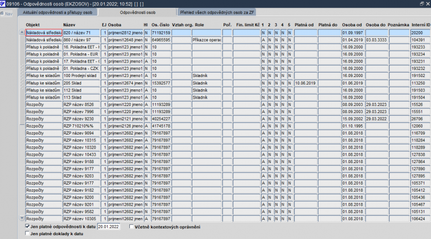Image resolution: width=431 pixels, height=239 pixels.
Task: Click the role cell 'Příkazce operac'
Action: pyautogui.click(x=206, y=40)
